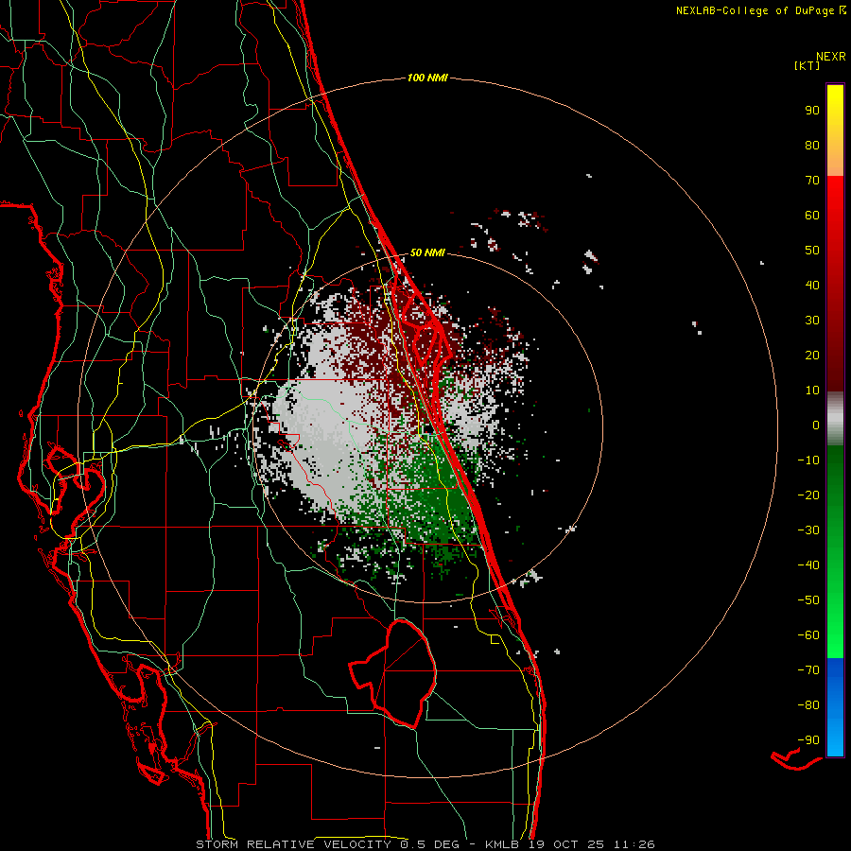Click the 'KMLB' radar site identifier

pos(502,844)
